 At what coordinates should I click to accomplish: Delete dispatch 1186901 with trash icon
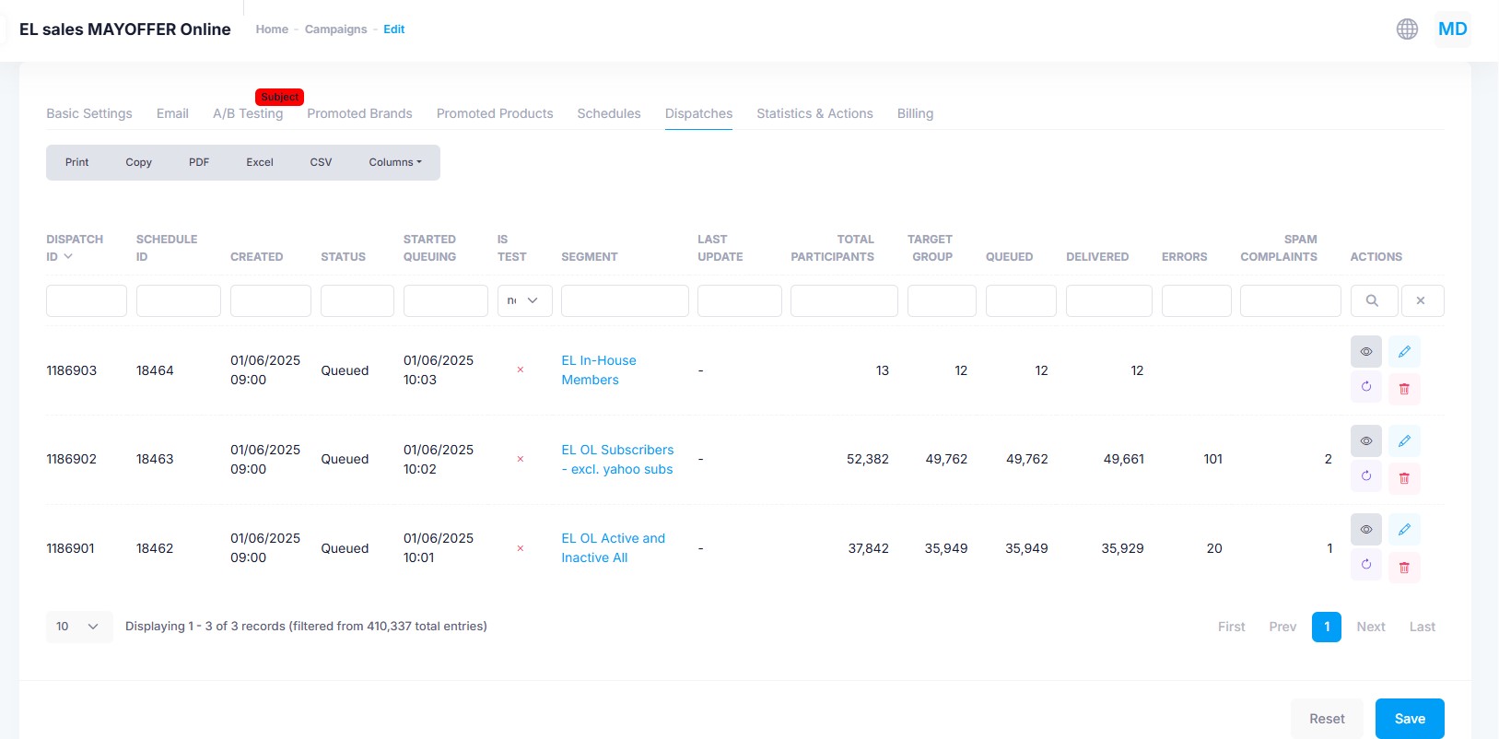[x=1404, y=567]
